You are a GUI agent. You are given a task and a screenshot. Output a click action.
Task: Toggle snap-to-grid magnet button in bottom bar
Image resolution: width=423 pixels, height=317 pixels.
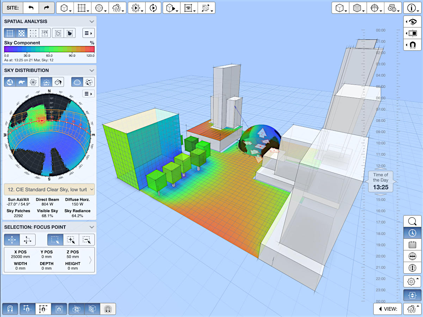(x=59, y=309)
